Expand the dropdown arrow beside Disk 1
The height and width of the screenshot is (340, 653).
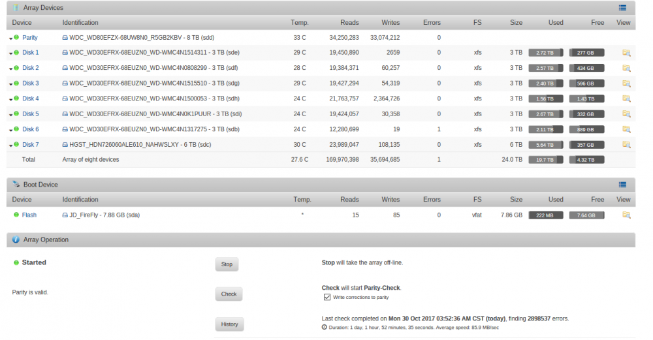11,54
